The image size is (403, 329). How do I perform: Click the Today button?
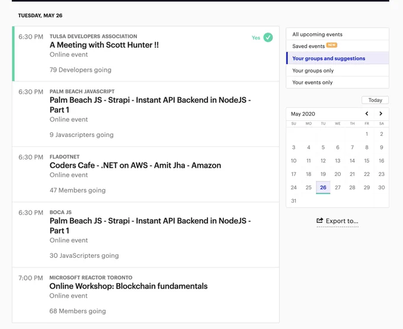375,100
